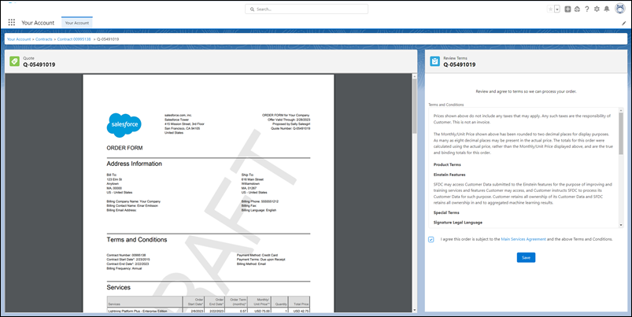Open Contract 00995138 breadcrumb link
The height and width of the screenshot is (317, 632).
74,39
